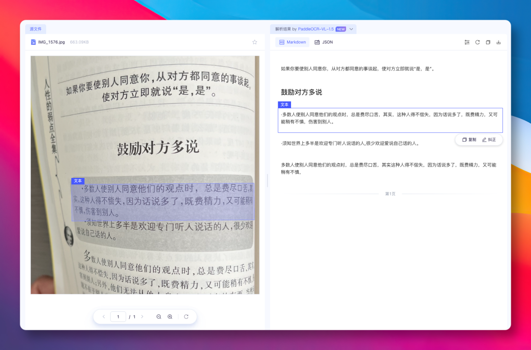531x350 pixels.
Task: Select the highlighted text region in the image
Action: click(x=163, y=202)
